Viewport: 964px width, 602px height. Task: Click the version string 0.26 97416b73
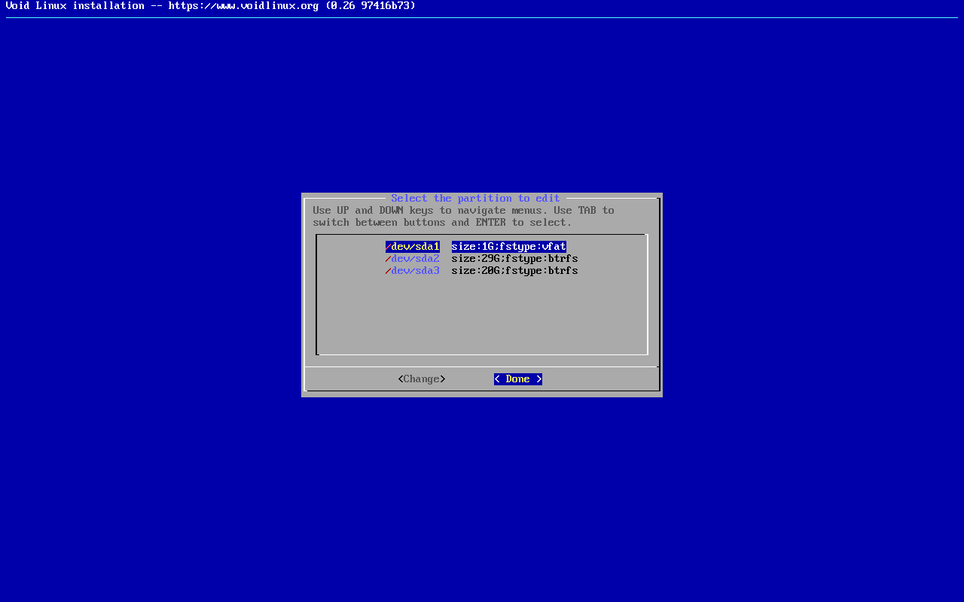tap(371, 6)
